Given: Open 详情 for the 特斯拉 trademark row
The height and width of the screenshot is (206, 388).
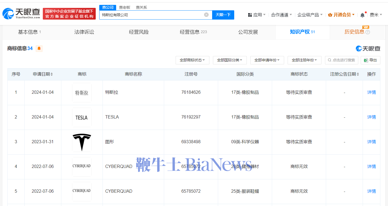Looking at the screenshot, I should [x=371, y=92].
